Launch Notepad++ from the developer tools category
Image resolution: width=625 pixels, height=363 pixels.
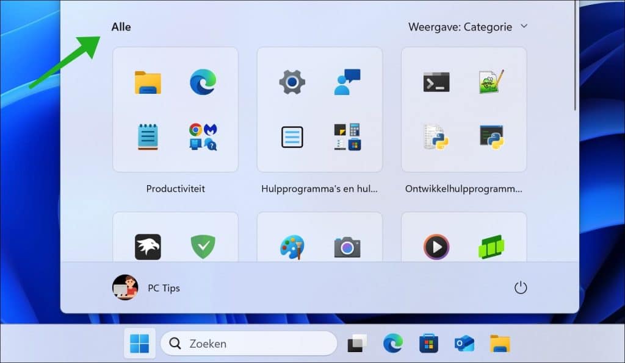click(491, 82)
